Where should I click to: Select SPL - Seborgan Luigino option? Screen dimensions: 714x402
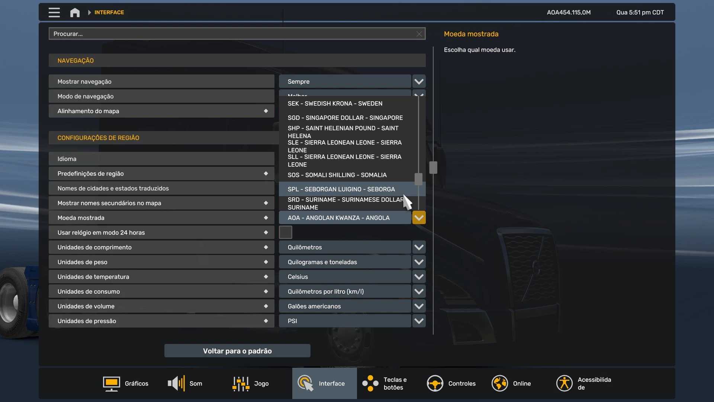(341, 189)
